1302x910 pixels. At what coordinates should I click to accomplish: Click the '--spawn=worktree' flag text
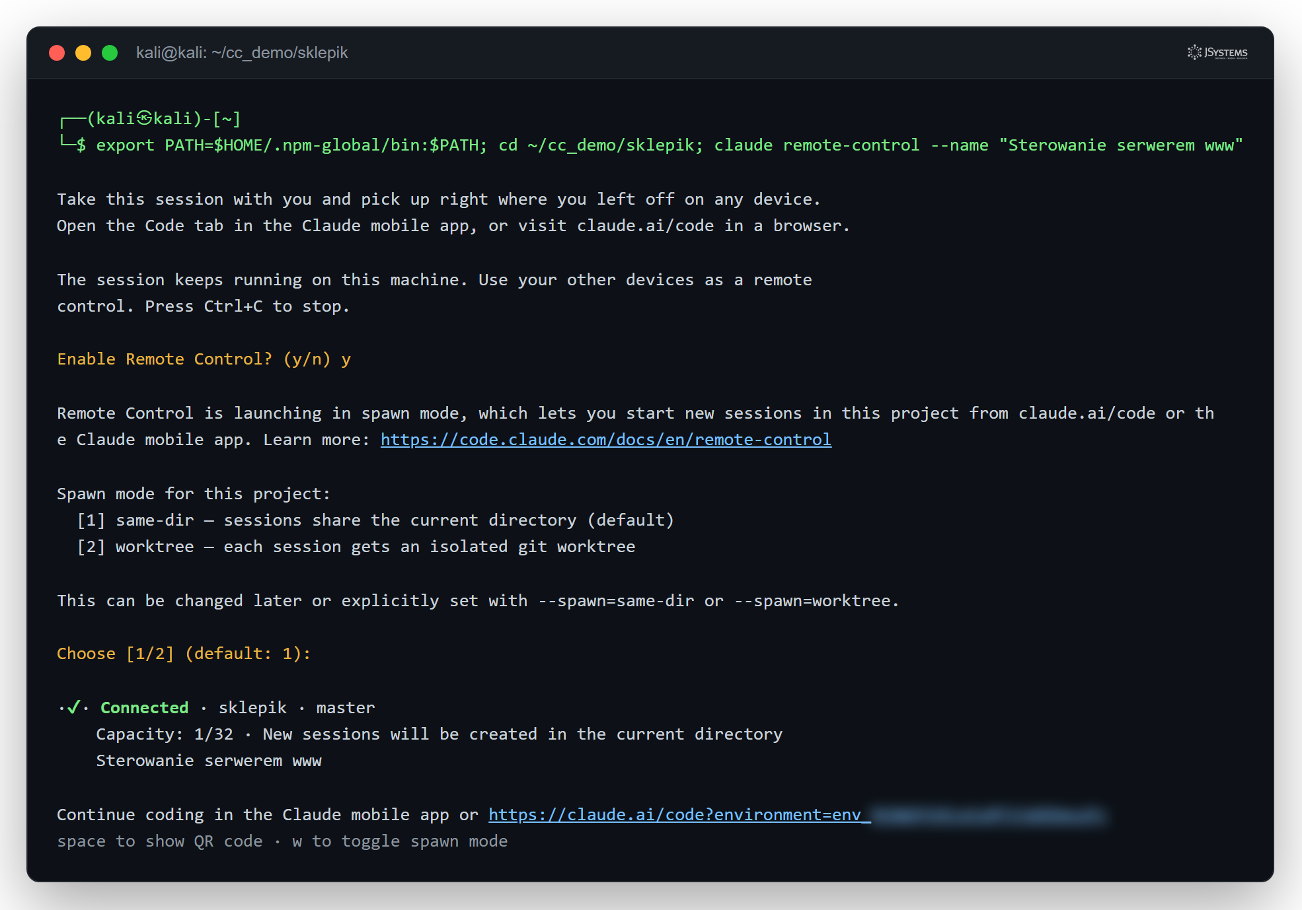[x=812, y=600]
